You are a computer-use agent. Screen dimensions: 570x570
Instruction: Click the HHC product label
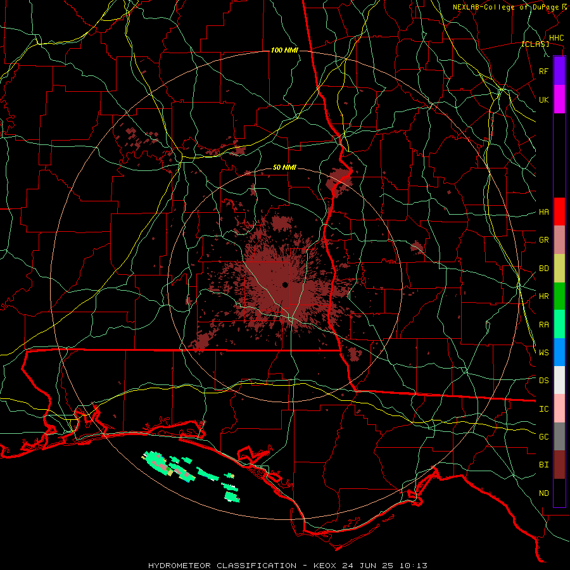(557, 38)
